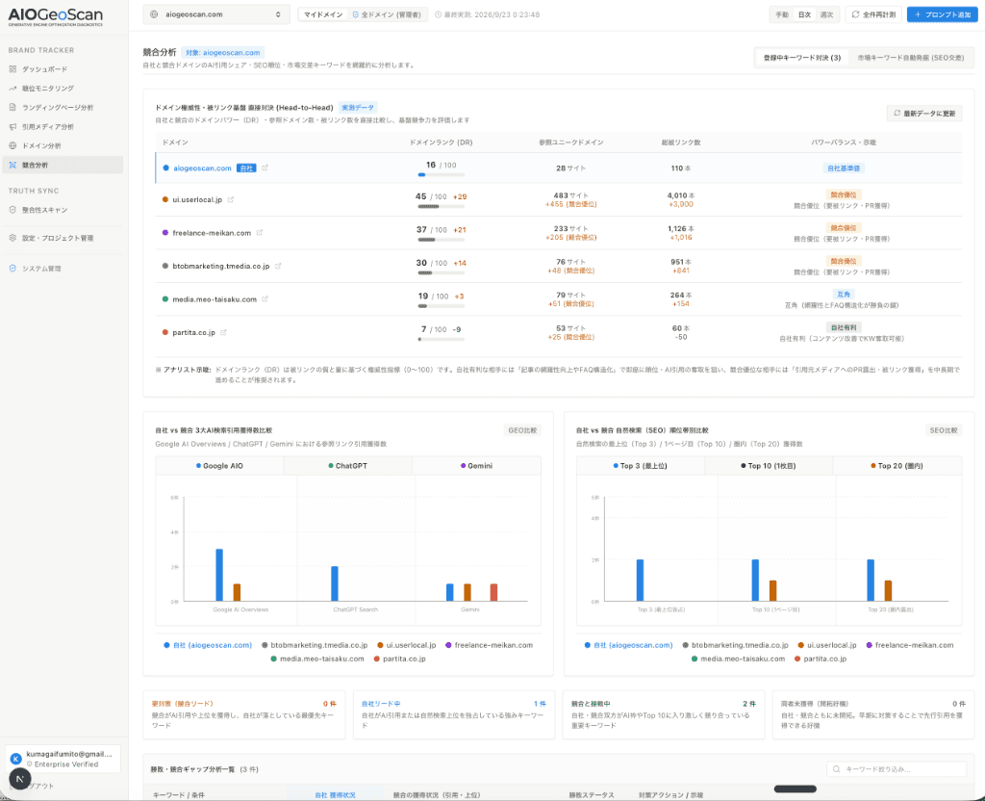Click ドメインランク (DR) column header
Screen dimensions: 985x801
[x=441, y=142]
